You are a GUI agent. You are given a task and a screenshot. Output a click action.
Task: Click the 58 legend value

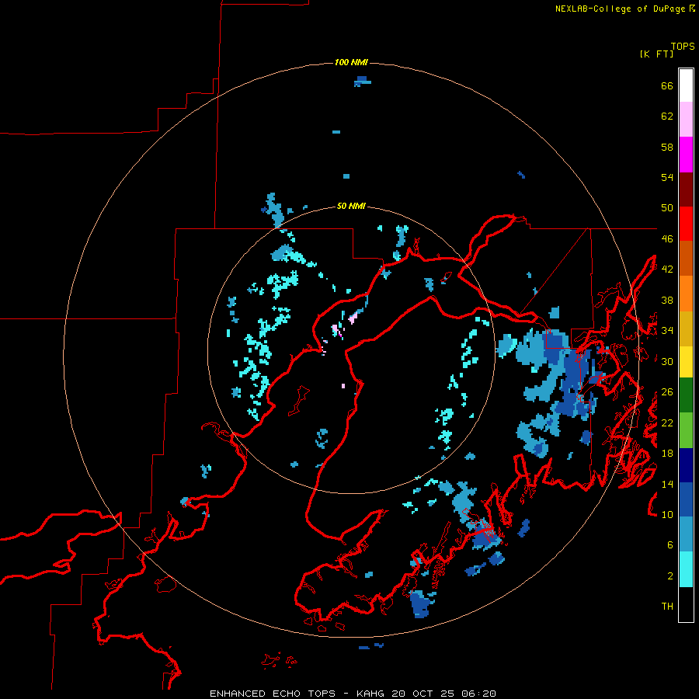pyautogui.click(x=667, y=147)
